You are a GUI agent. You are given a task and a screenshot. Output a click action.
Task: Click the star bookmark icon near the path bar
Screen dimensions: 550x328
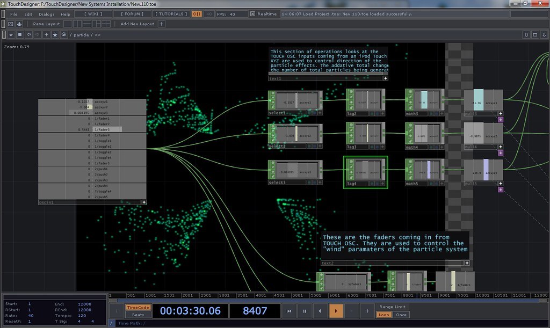tap(55, 34)
